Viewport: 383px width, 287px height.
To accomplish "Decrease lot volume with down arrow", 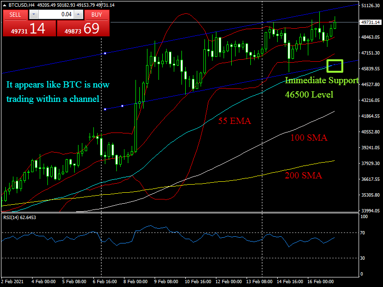I will pos(34,14).
